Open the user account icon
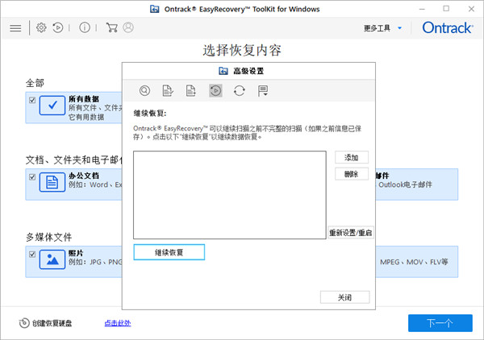This screenshot has height=340, width=484. (x=128, y=27)
